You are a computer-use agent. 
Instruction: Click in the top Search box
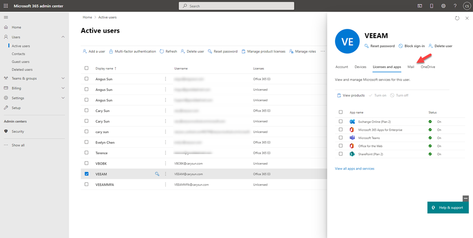[236, 6]
